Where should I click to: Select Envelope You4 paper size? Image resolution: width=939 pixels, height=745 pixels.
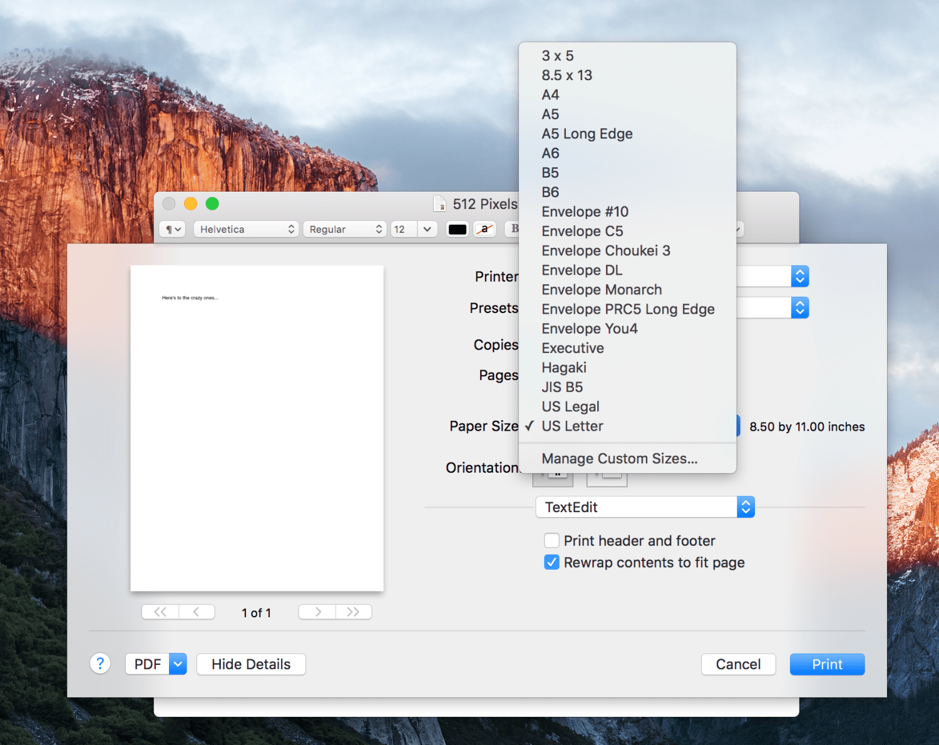627,328
